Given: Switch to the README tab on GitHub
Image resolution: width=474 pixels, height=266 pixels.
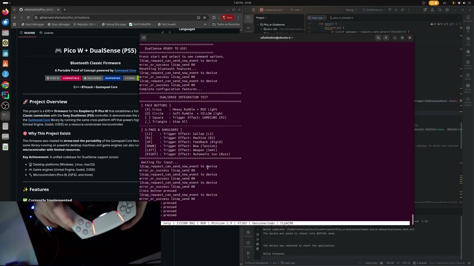Looking at the screenshot, I should click(27, 33).
